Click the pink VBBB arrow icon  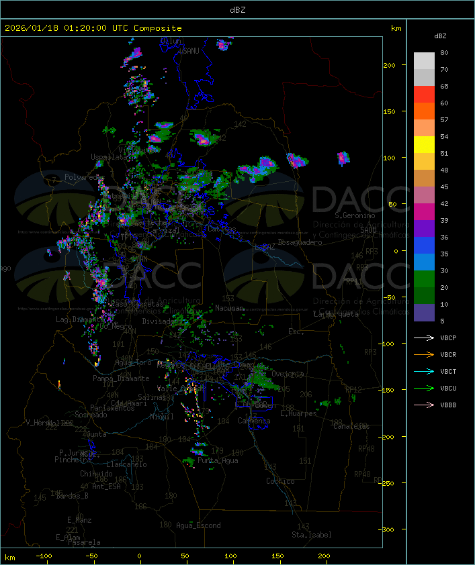pyautogui.click(x=425, y=405)
